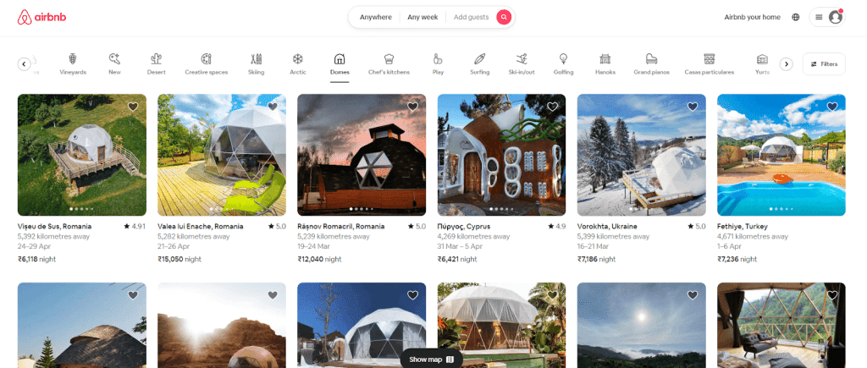Viewport: 867px width, 368px height.
Task: Click the ₹12,040 night price
Action: tap(319, 259)
